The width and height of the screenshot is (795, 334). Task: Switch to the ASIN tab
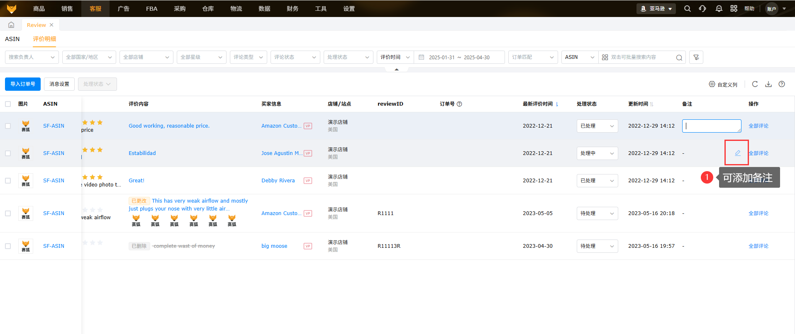[x=12, y=39]
